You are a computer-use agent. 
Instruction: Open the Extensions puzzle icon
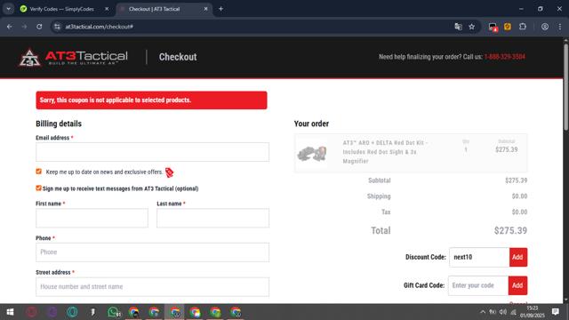pyautogui.click(x=523, y=27)
